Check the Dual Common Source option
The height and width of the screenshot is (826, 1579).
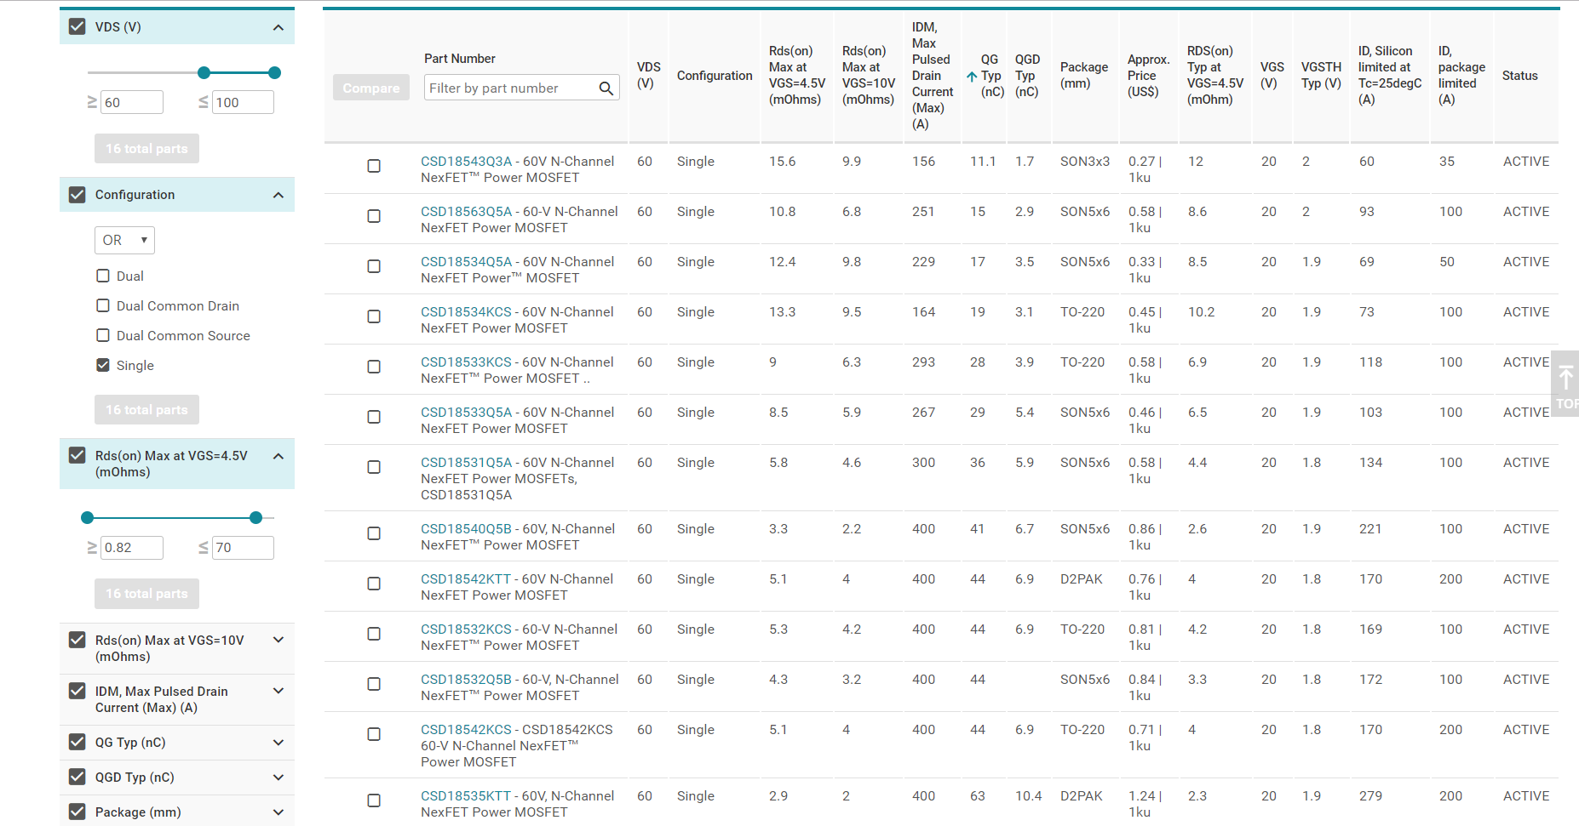(103, 335)
